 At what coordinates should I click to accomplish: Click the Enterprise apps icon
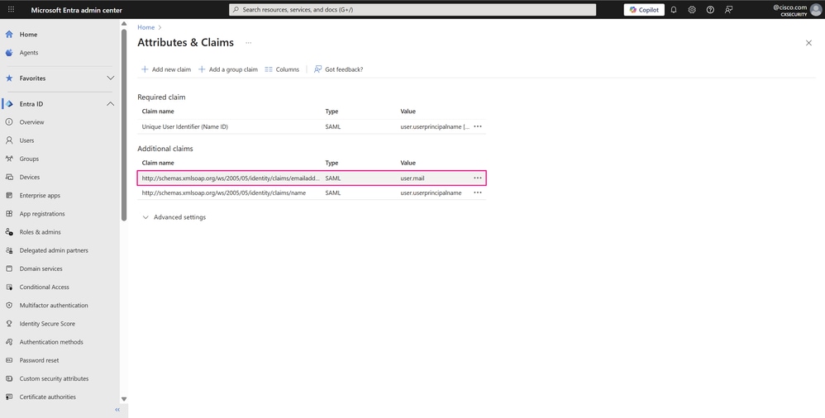pos(9,195)
